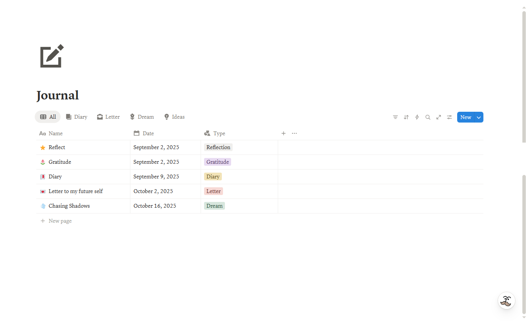The image size is (527, 321).
Task: Open automations via the lightning bolt icon
Action: click(x=417, y=117)
